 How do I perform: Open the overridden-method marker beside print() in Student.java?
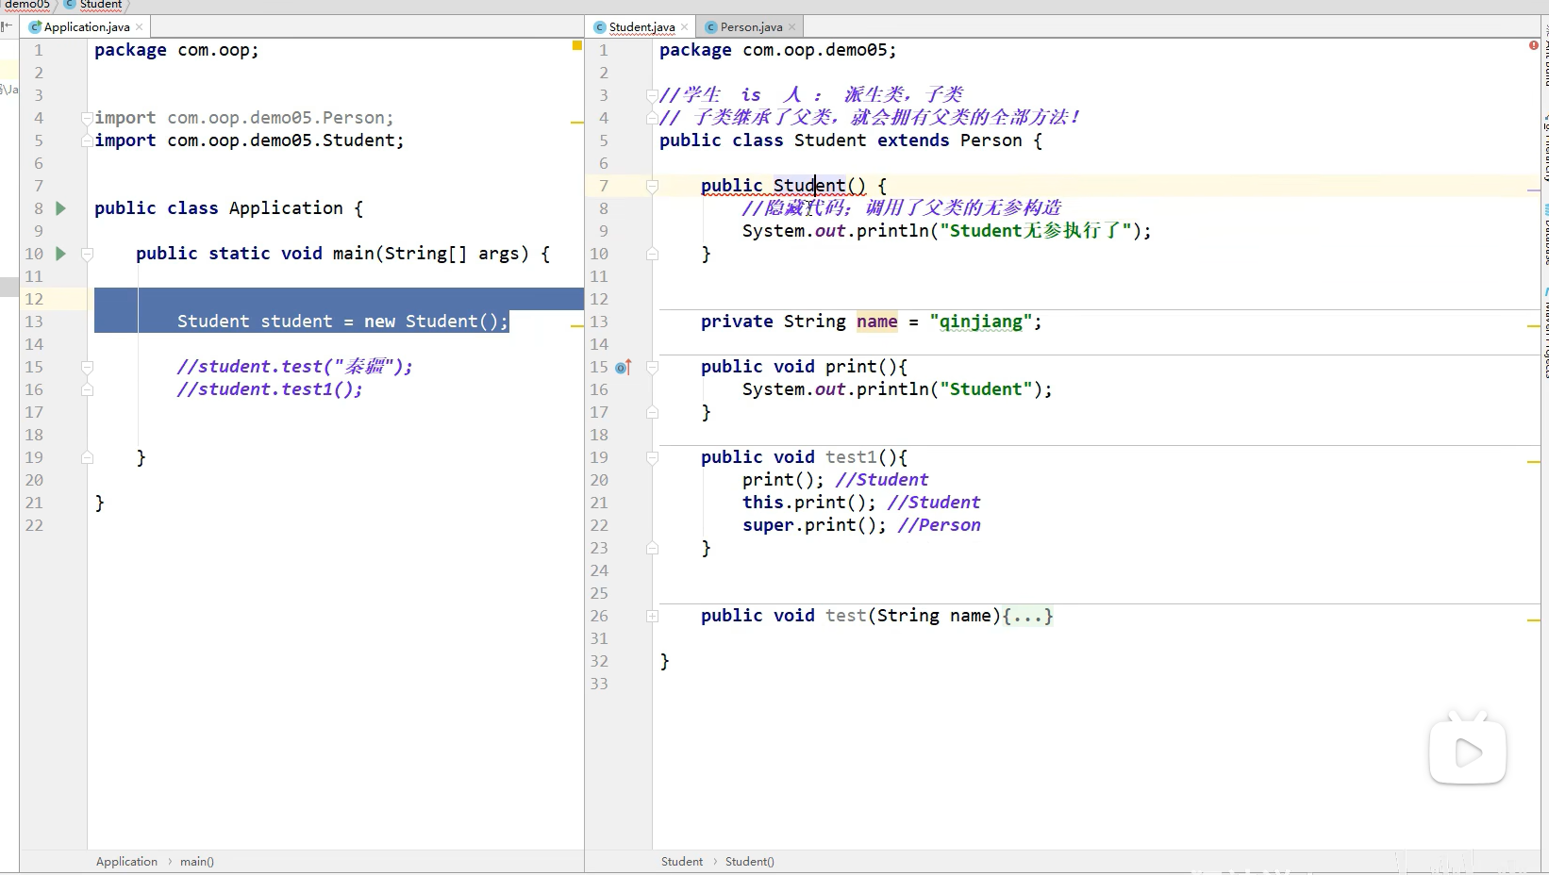pos(623,367)
